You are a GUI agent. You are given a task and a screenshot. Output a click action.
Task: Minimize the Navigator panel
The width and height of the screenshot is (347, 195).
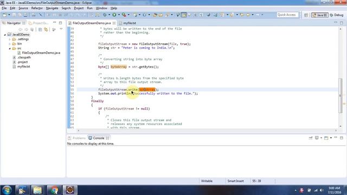click(54, 23)
